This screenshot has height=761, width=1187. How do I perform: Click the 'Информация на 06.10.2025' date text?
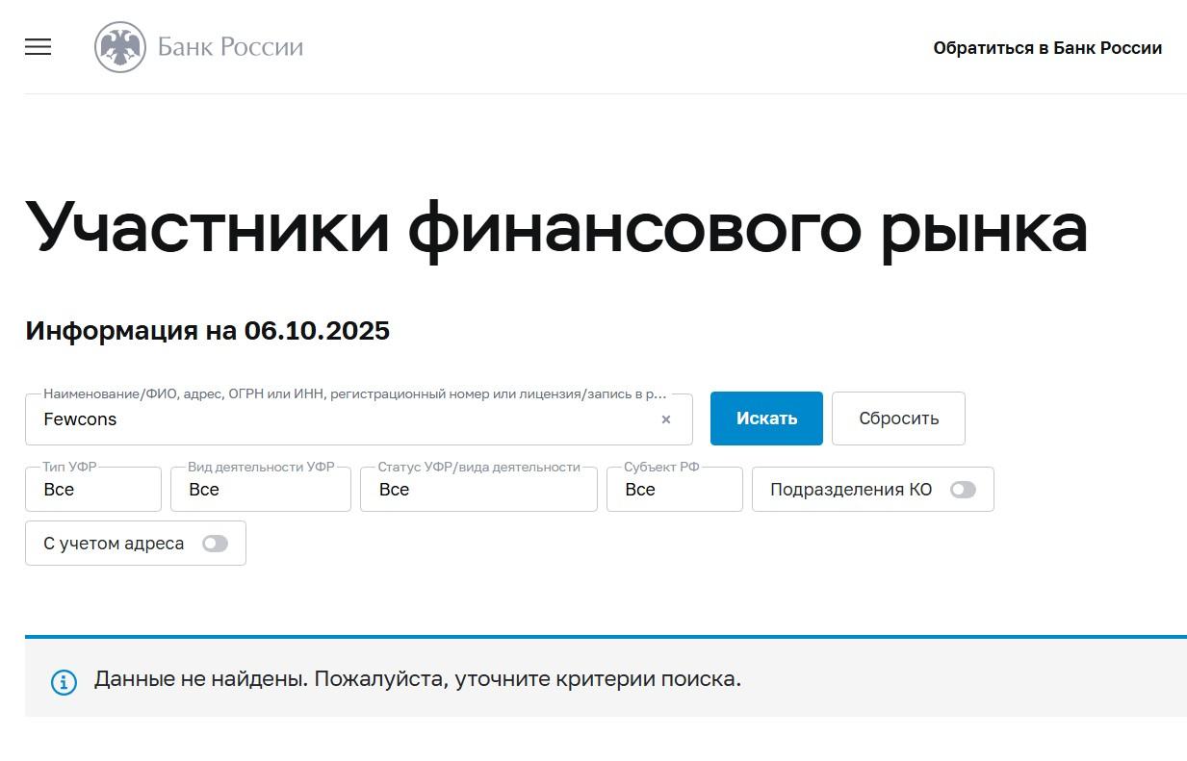[207, 331]
